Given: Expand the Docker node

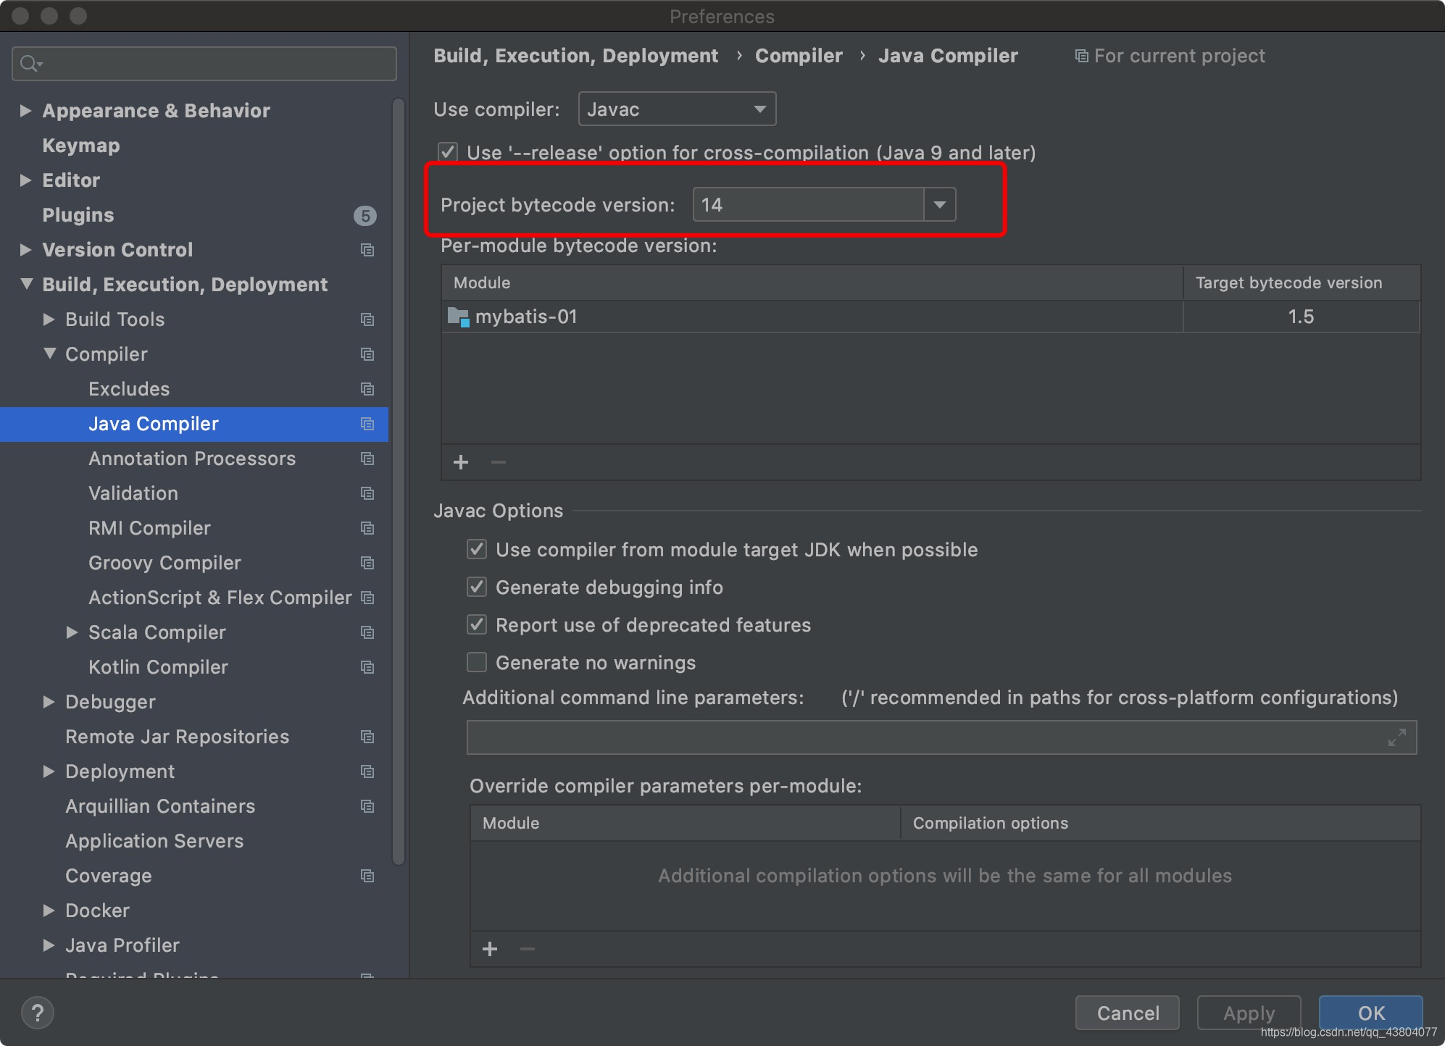Looking at the screenshot, I should coord(49,911).
